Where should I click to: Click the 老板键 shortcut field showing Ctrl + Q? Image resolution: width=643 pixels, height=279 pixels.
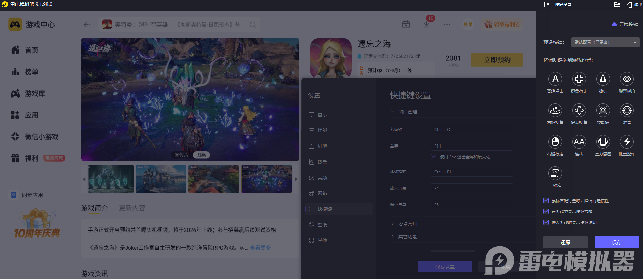point(472,129)
